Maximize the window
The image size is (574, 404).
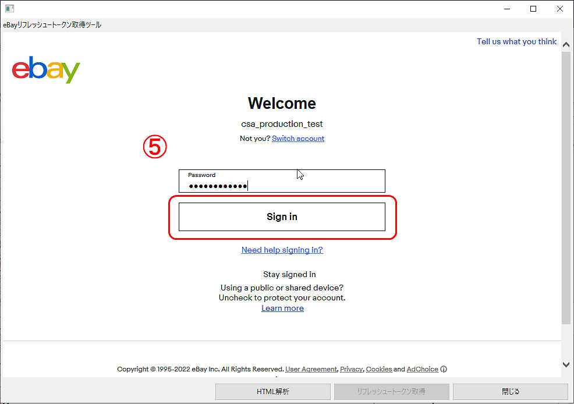coord(533,9)
